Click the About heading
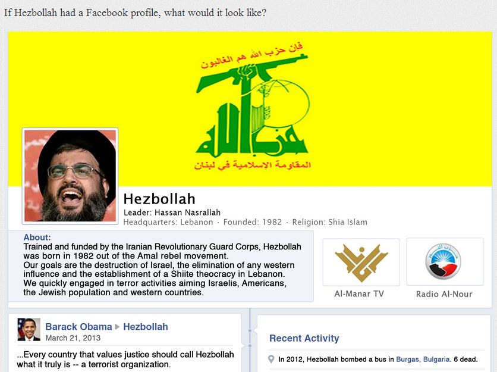This screenshot has height=372, width=497. (37, 237)
